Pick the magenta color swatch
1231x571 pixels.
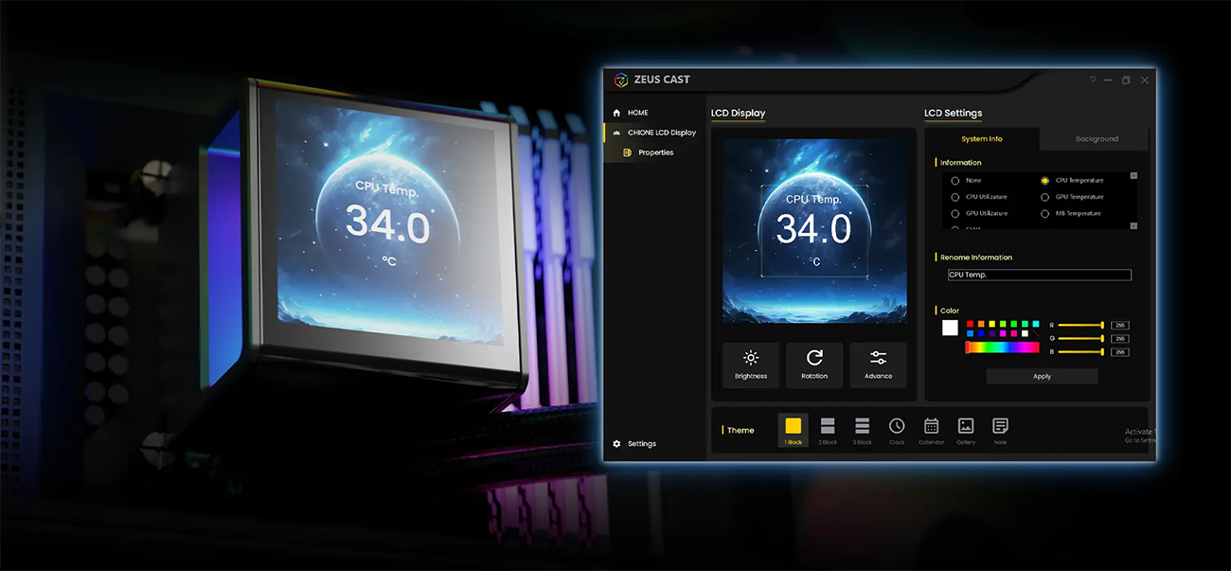pos(1003,333)
